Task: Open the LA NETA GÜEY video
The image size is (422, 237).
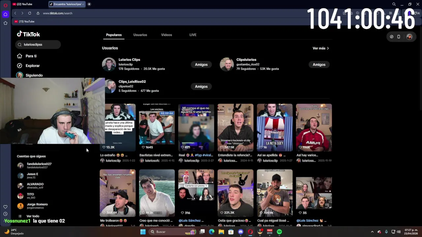Action: coord(275,127)
